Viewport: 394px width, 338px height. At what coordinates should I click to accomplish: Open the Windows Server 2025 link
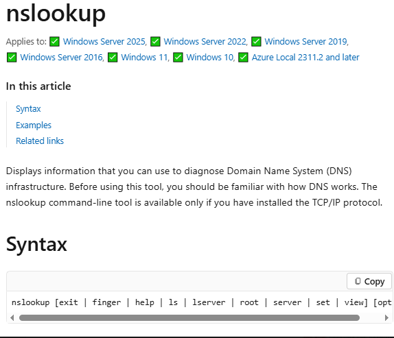click(104, 41)
